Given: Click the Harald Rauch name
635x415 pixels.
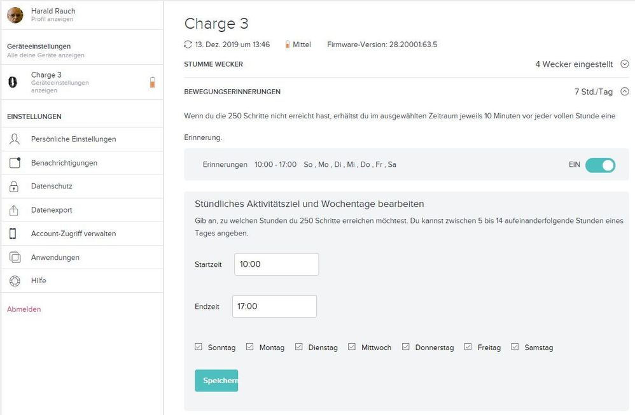Looking at the screenshot, I should click(53, 11).
